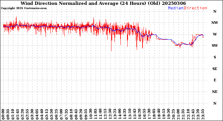Click the 08:10 time label
This screenshot has height=121, width=223.
coord(71,114)
